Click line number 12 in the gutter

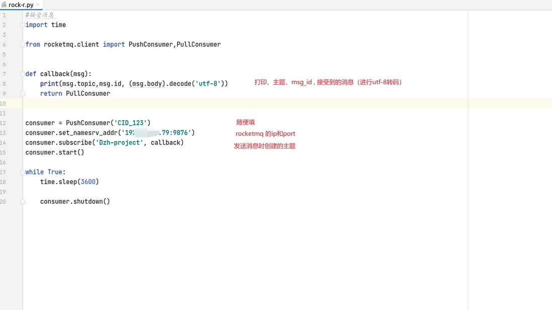tap(3, 123)
